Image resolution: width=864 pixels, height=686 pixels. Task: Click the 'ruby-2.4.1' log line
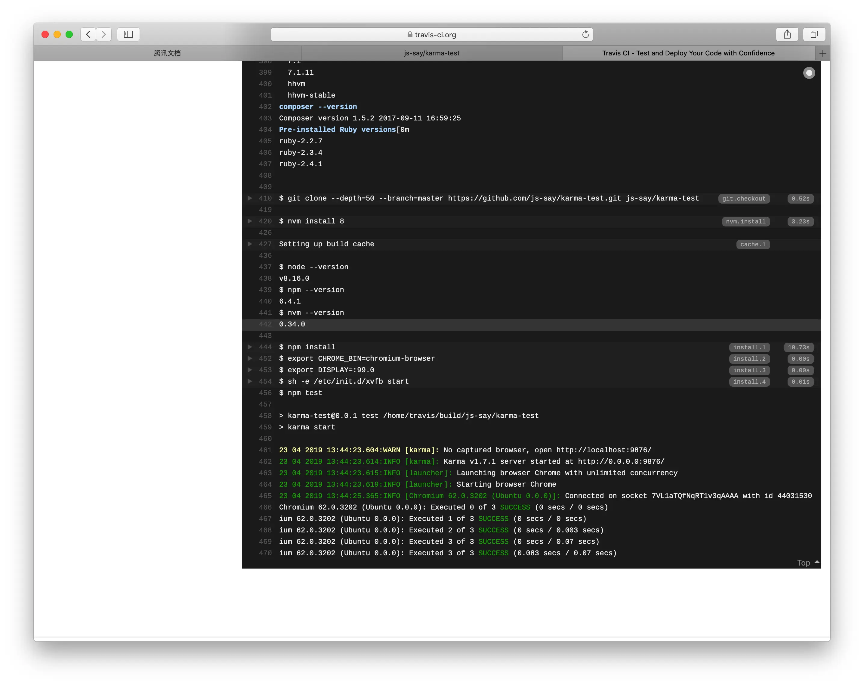coord(301,164)
